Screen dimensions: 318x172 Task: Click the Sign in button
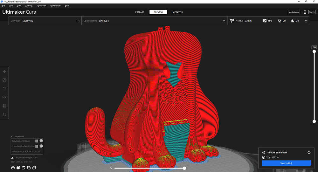tap(312, 12)
